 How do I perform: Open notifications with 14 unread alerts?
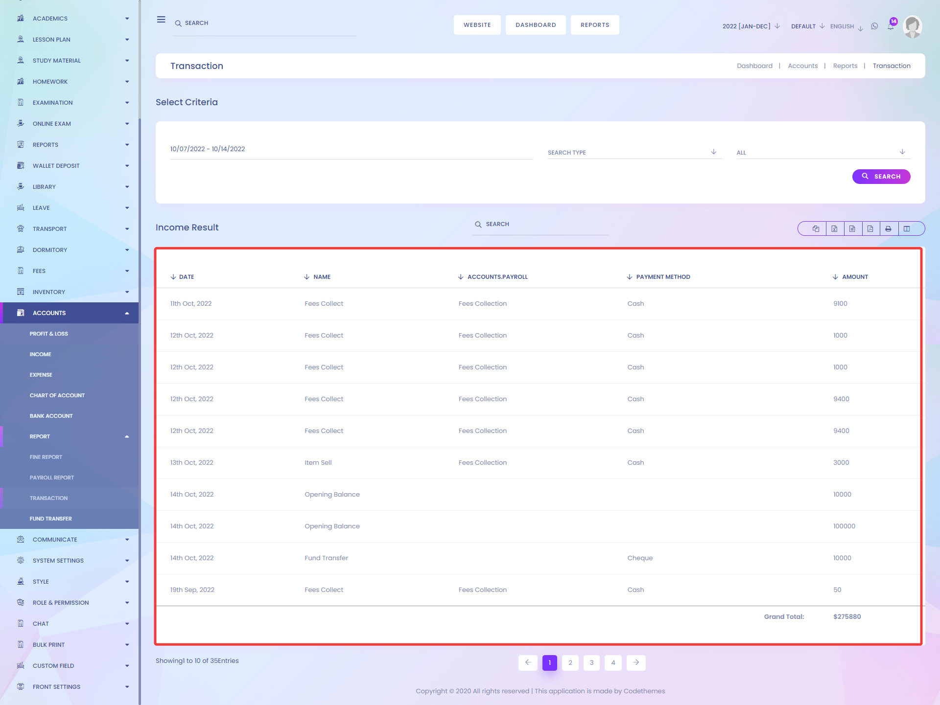click(x=891, y=26)
